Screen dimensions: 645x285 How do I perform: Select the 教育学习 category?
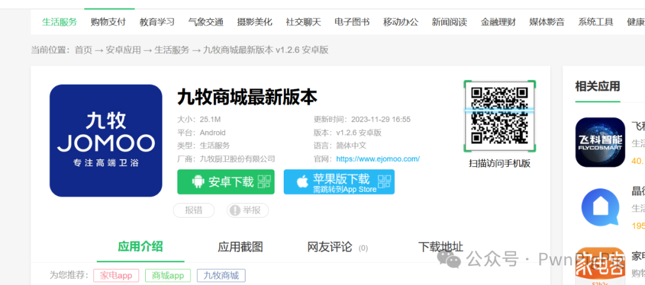(157, 22)
